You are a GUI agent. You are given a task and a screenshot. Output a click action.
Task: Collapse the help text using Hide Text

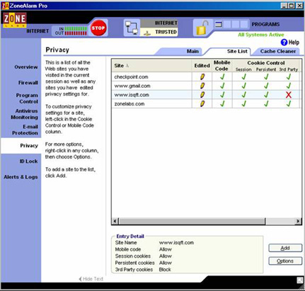[91, 279]
